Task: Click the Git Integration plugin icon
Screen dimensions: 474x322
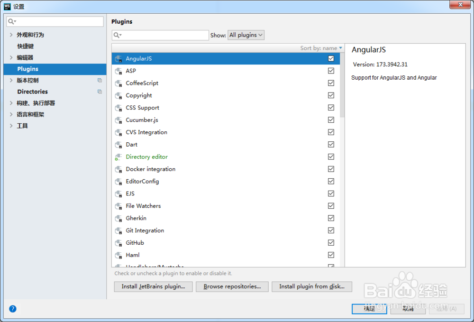Action: tap(118, 230)
